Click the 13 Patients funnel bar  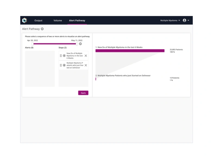96,79
